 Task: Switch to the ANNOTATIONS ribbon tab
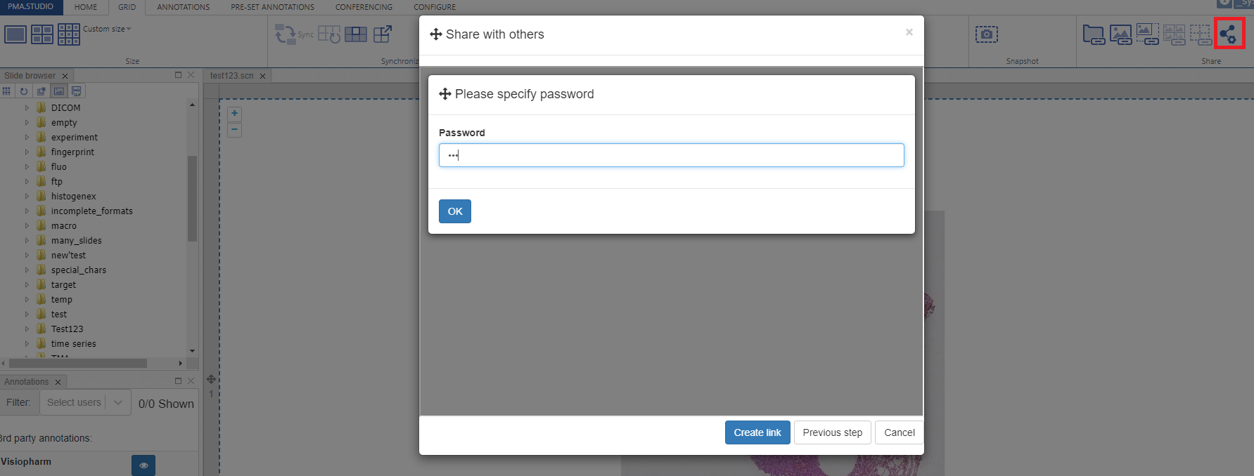click(x=183, y=7)
